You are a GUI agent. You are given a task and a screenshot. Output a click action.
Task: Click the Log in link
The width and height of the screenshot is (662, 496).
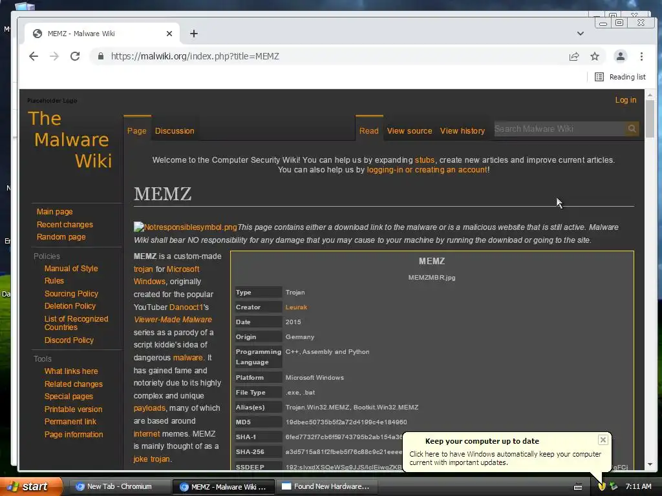tap(626, 100)
